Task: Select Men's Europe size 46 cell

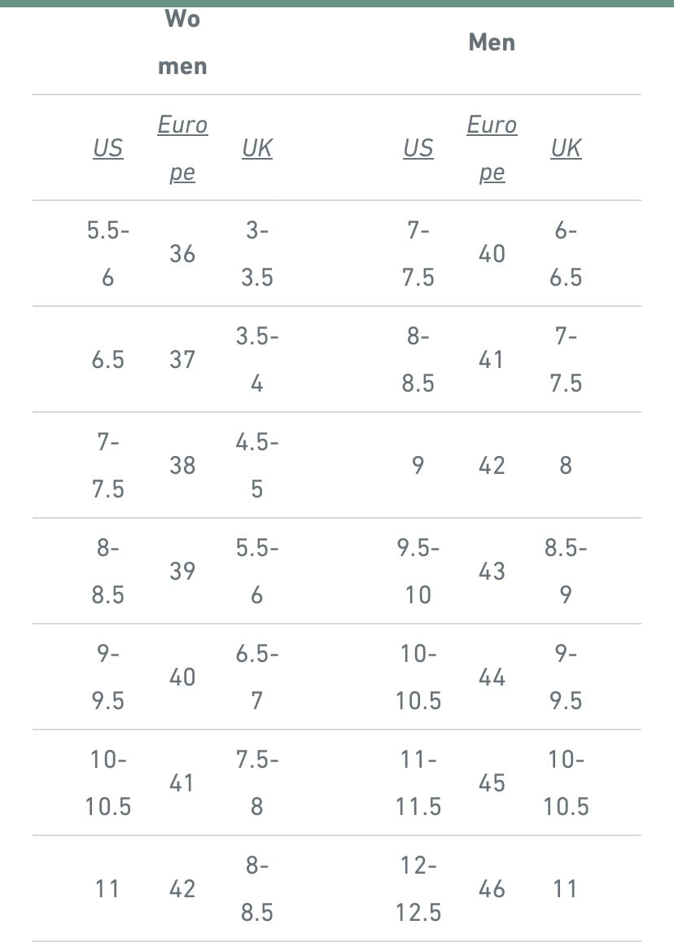Action: [x=492, y=889]
